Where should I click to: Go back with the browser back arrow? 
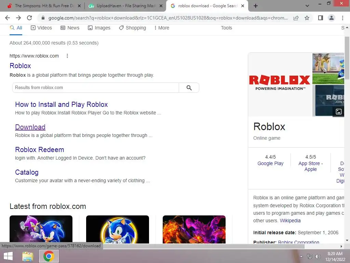(x=8, y=18)
